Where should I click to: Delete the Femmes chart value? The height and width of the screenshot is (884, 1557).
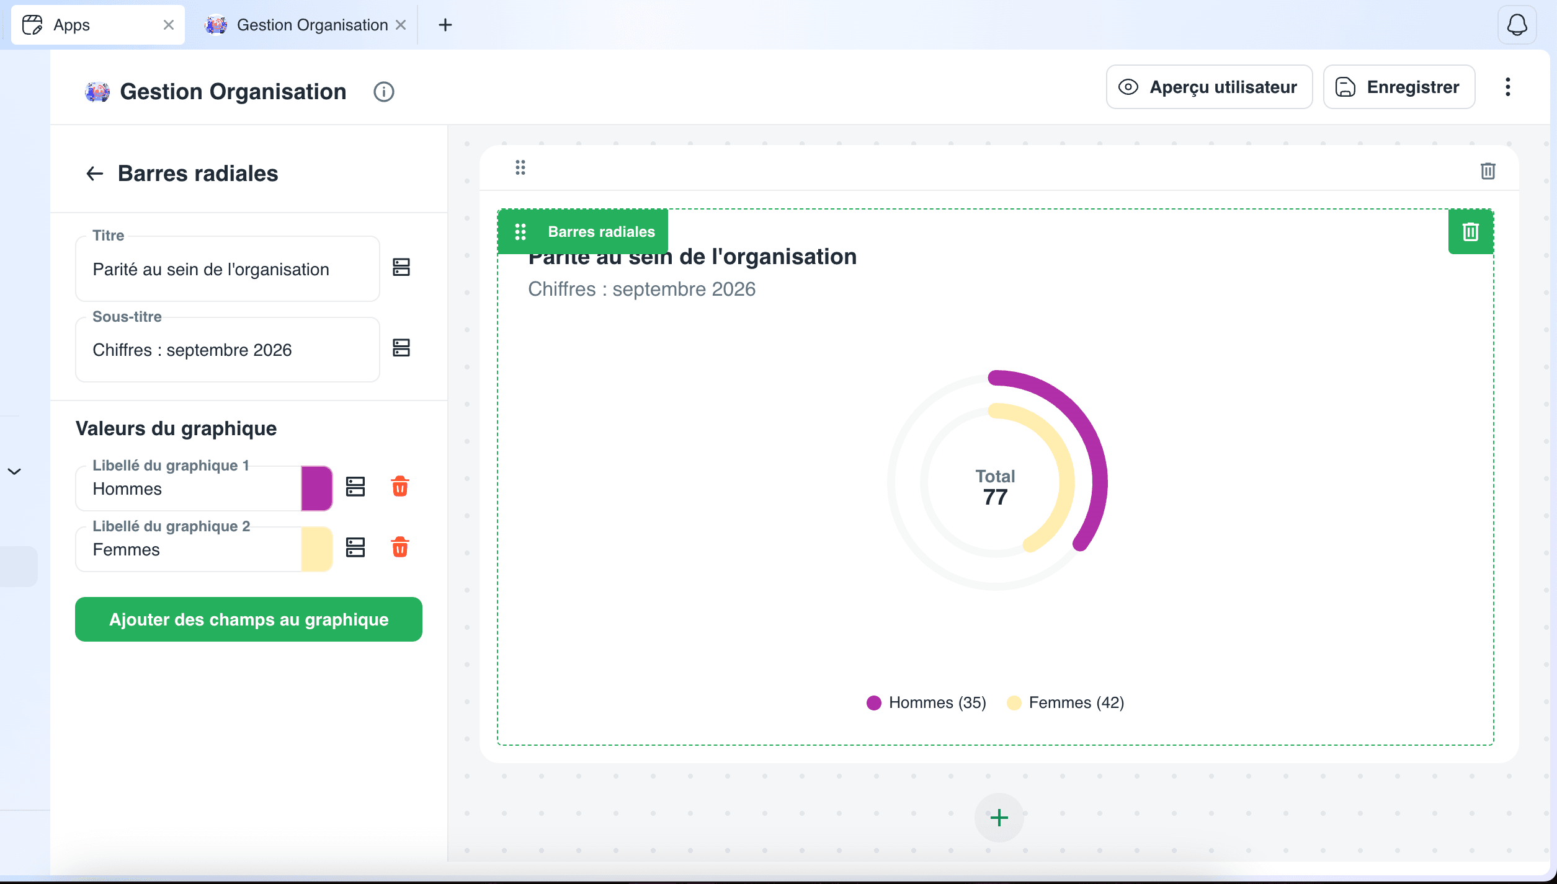tap(400, 547)
